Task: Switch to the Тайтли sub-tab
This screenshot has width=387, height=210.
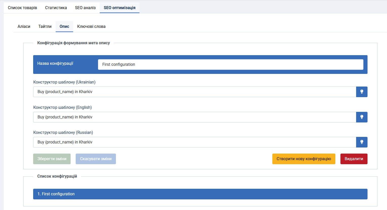Action: 45,26
